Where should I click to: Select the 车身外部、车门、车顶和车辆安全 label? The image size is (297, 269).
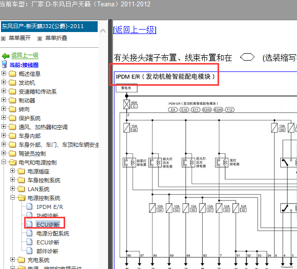pyautogui.click(x=59, y=145)
